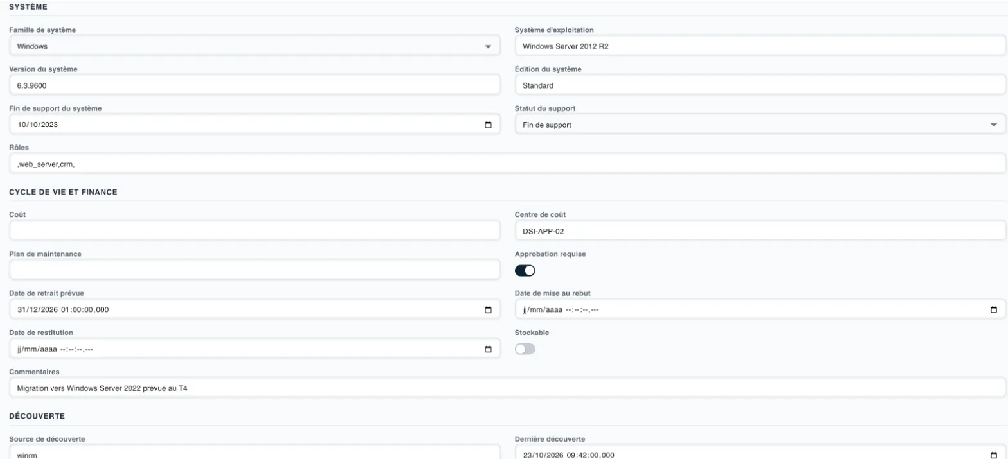The width and height of the screenshot is (1008, 459).
Task: Click the Date de mise au rebut field
Action: pos(760,309)
